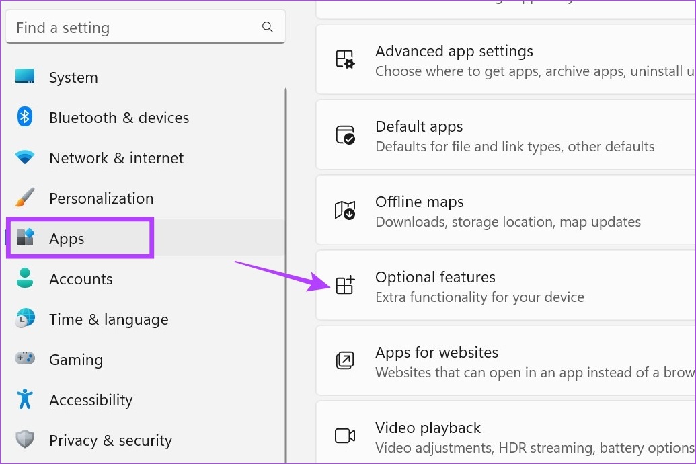Viewport: 696px width, 464px height.
Task: Click the Apps for websites icon
Action: click(345, 360)
